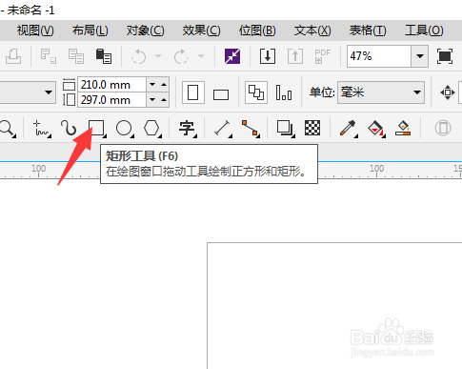Click the Import icon
The width and height of the screenshot is (462, 369).
[268, 56]
